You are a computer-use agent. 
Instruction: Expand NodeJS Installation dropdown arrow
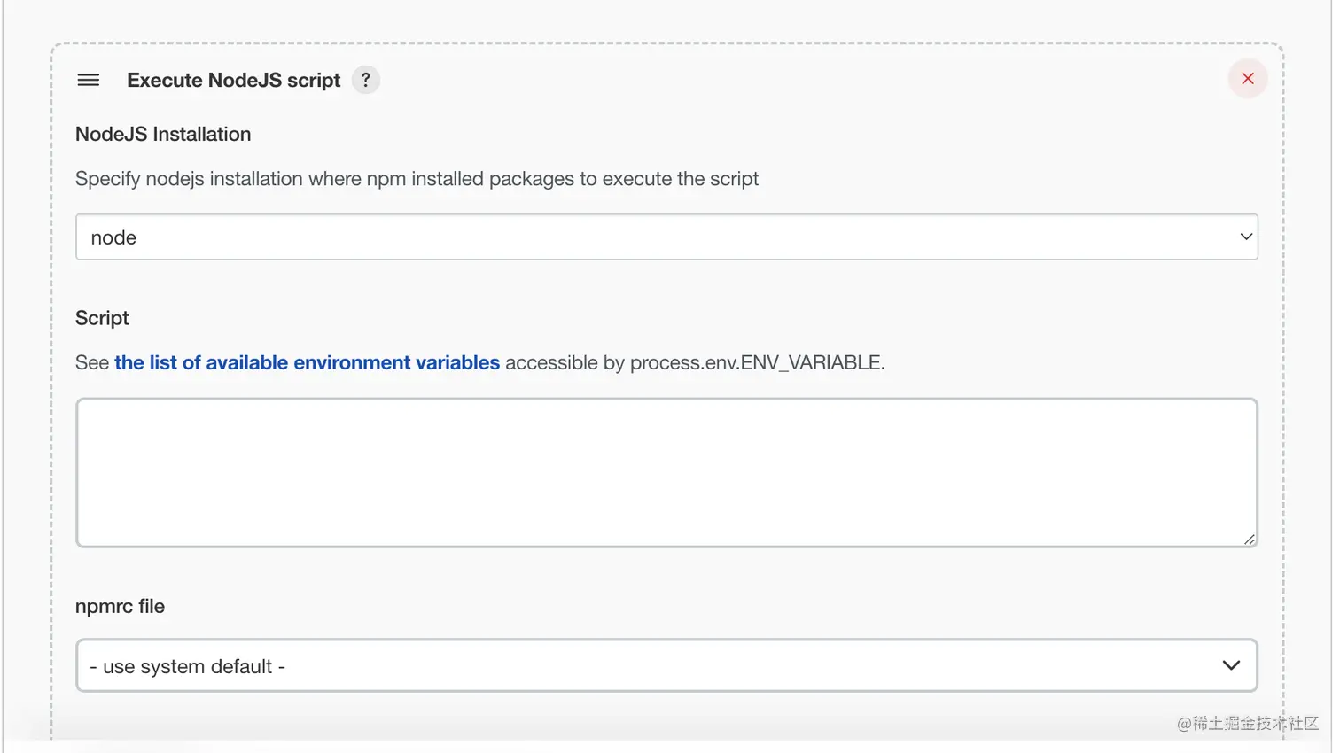(x=1245, y=237)
